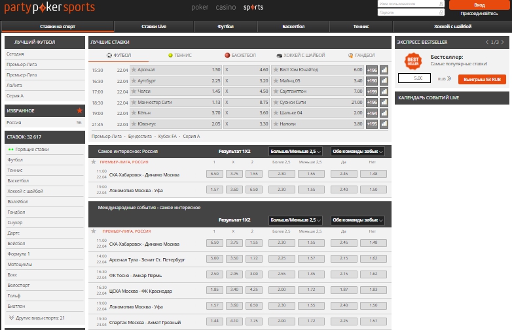Open +199 more markets for Chelsea match
Screen dimensions: 512x330
click(372, 91)
